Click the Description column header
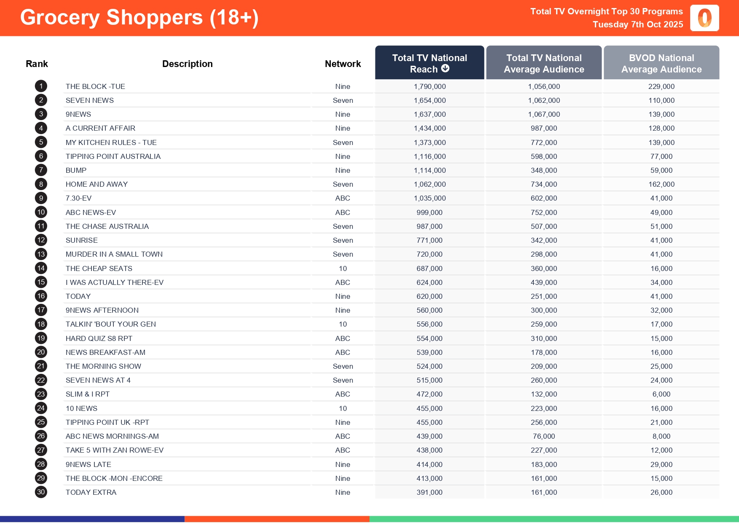 [187, 64]
